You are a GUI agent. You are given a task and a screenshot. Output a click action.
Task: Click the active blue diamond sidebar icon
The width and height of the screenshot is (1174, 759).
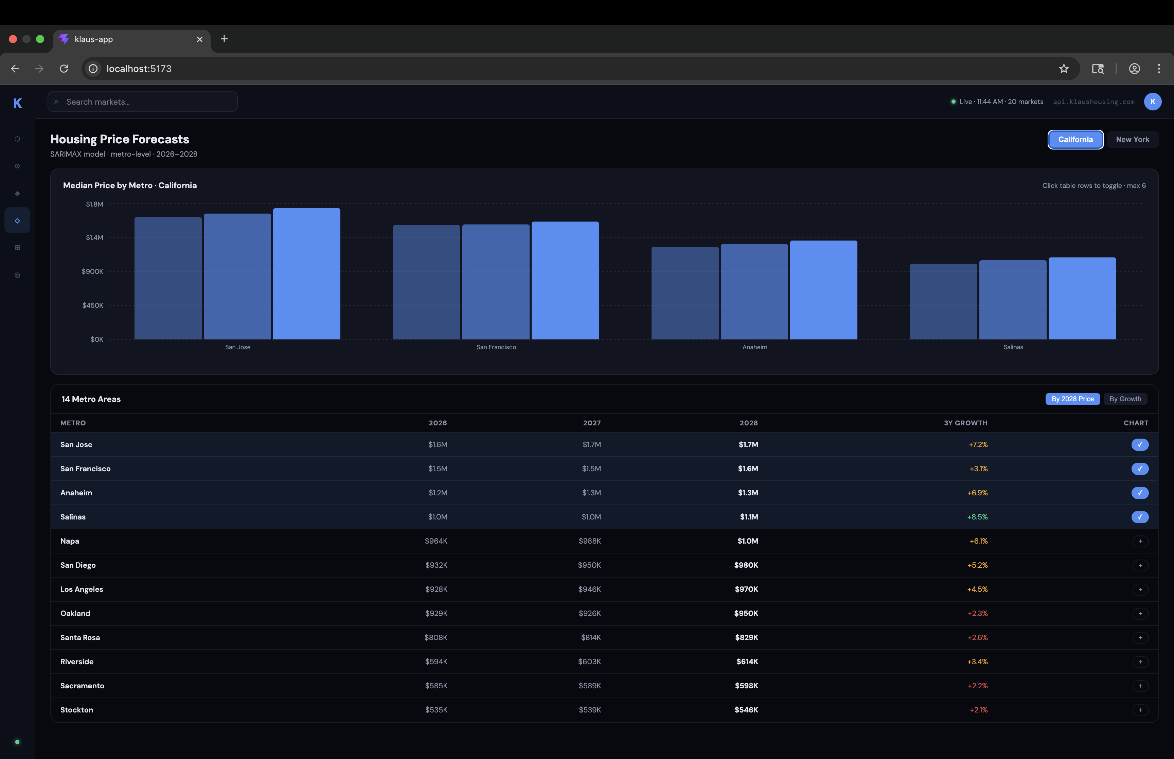point(17,220)
